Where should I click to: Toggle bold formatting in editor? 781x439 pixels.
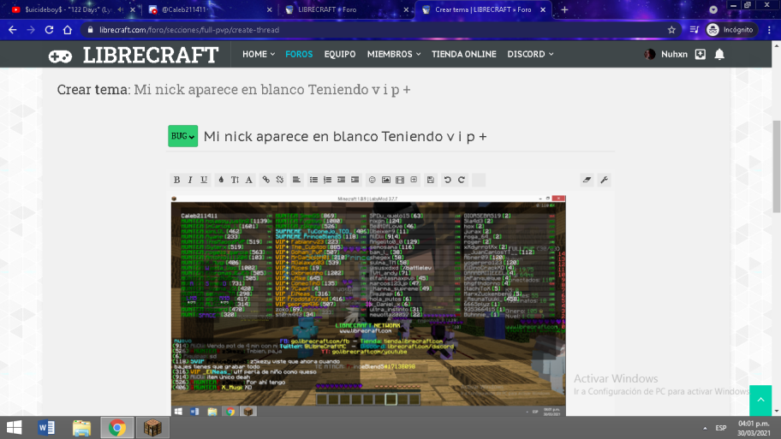pyautogui.click(x=176, y=180)
